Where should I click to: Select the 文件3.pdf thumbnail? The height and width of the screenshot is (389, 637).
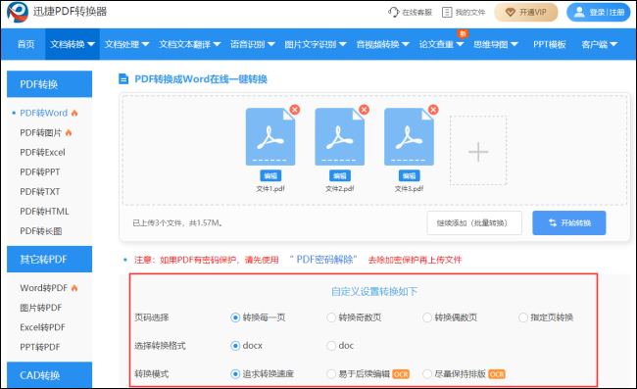pyautogui.click(x=409, y=137)
